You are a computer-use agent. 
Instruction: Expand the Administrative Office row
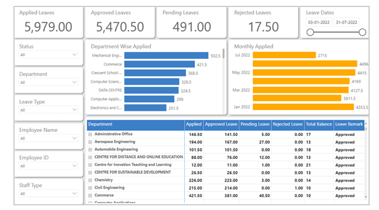[x=90, y=134]
